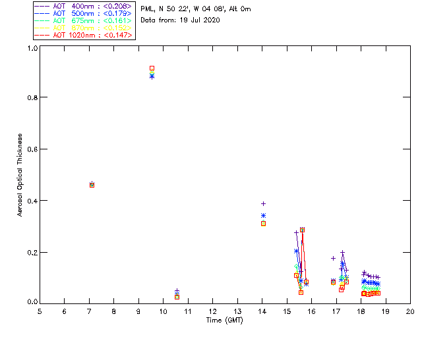
Task: Click the hour 16 tick label on x-axis
Action: (312, 311)
